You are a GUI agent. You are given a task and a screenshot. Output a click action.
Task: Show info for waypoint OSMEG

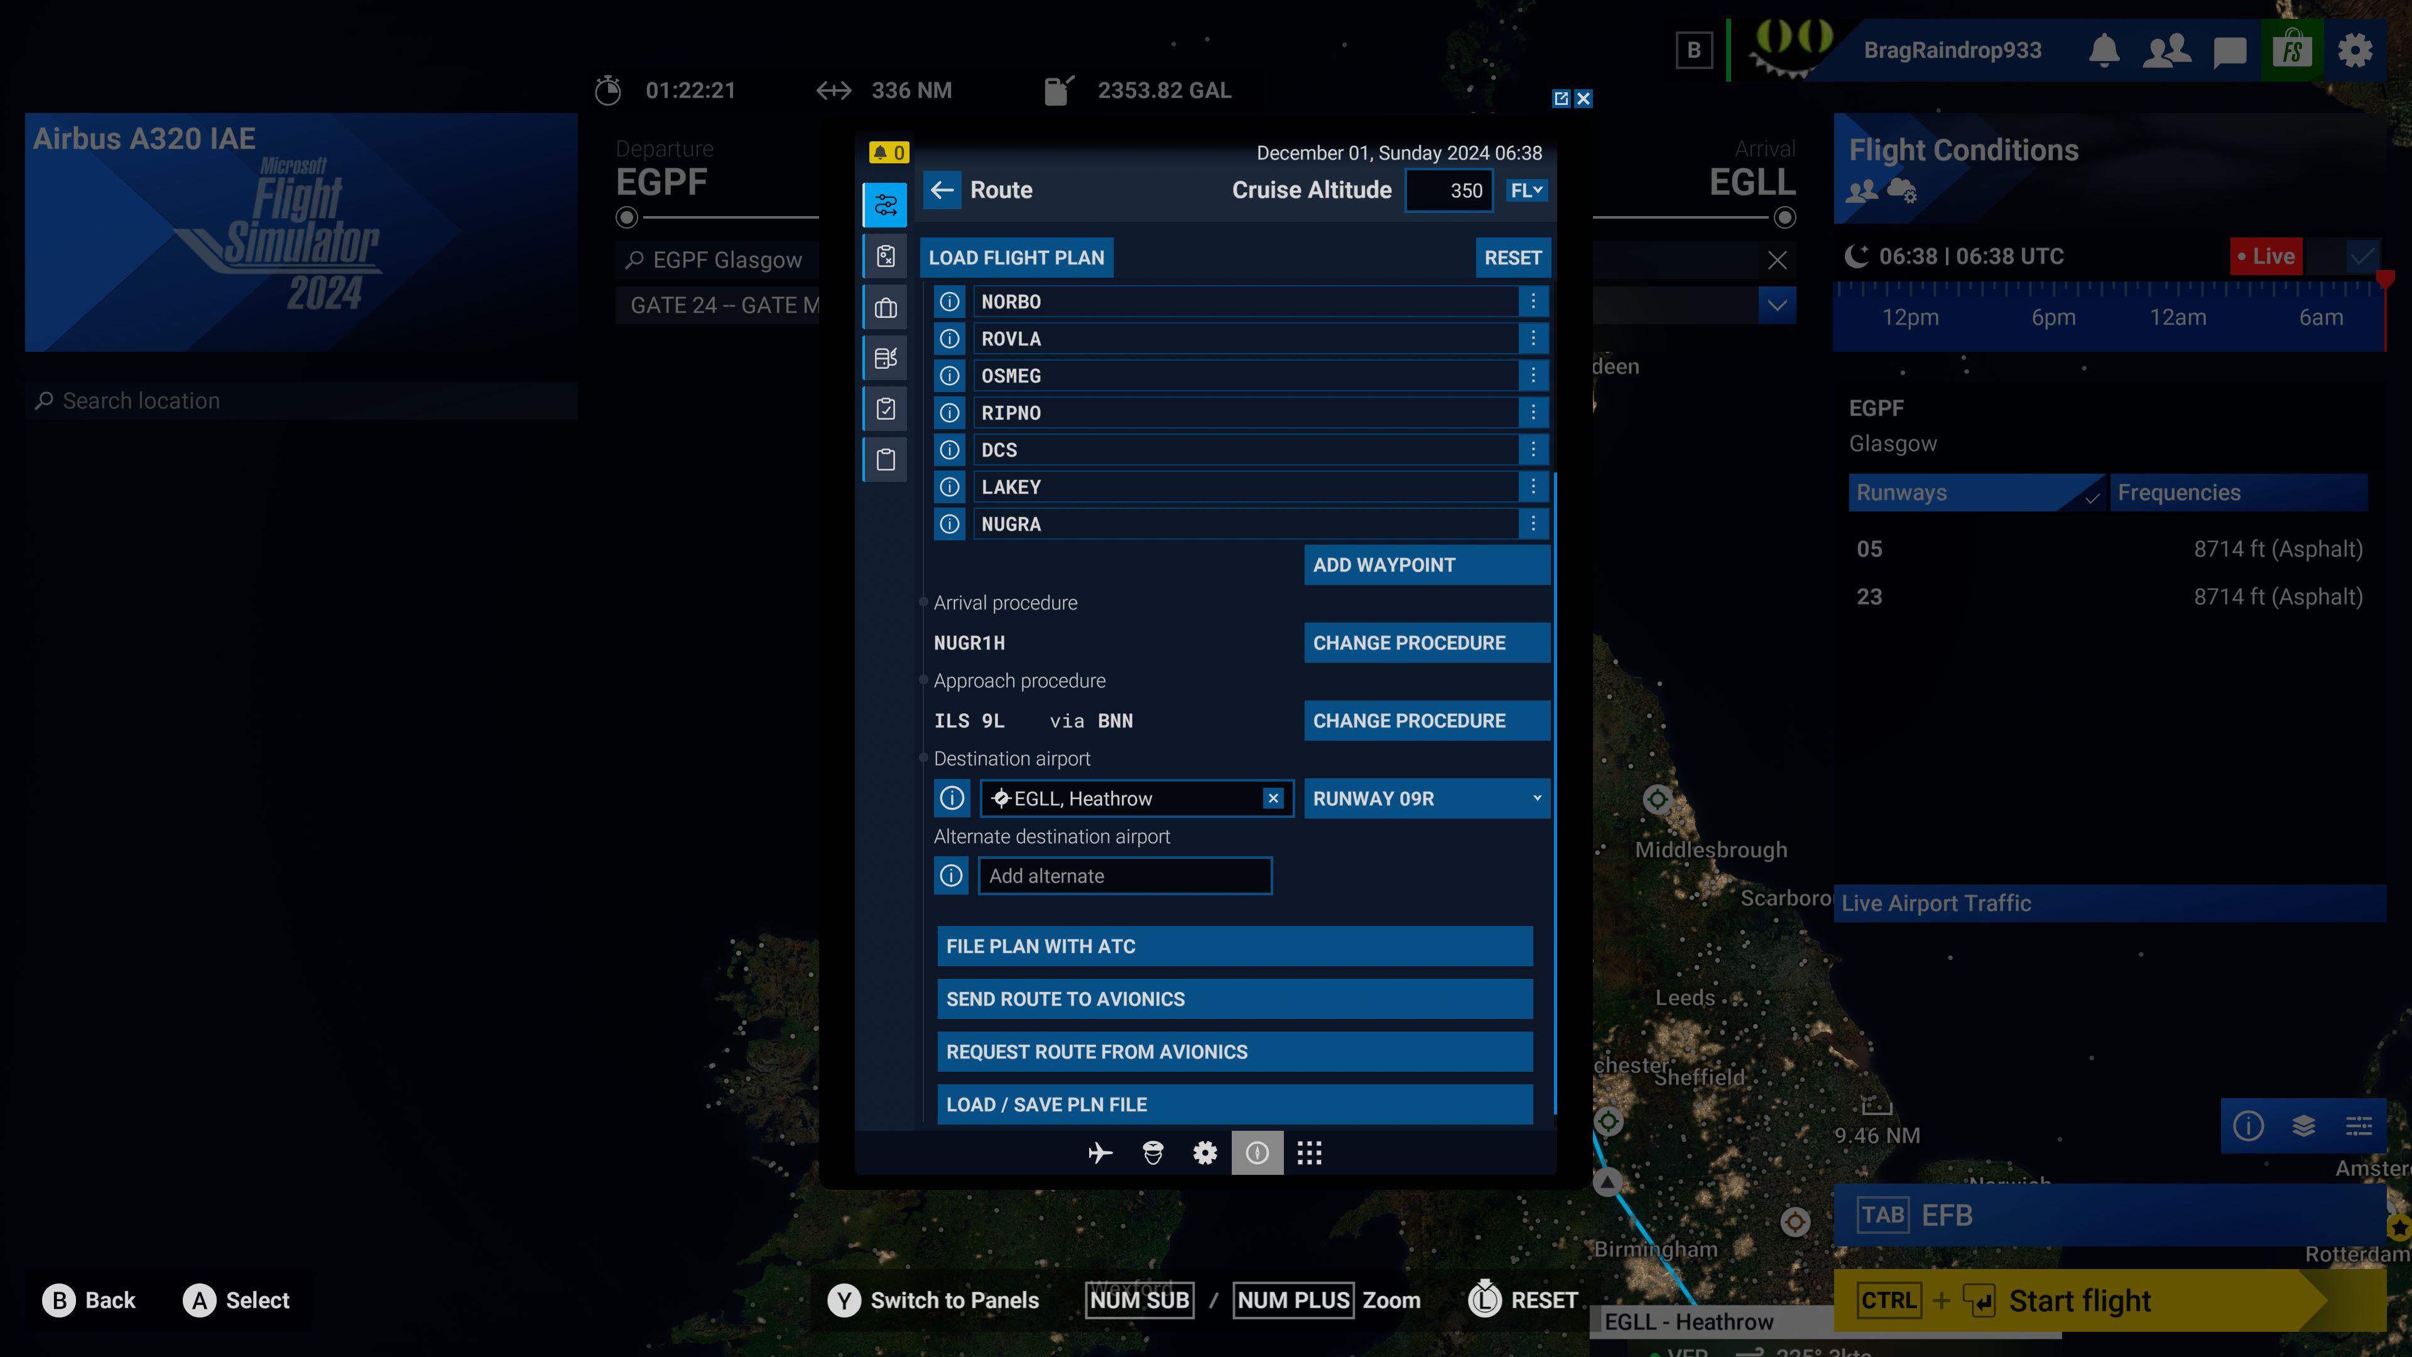point(950,376)
